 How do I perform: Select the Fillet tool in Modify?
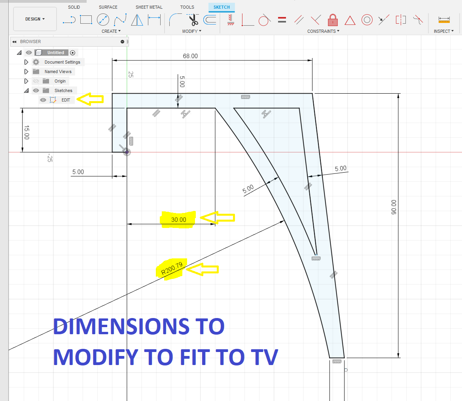[175, 20]
